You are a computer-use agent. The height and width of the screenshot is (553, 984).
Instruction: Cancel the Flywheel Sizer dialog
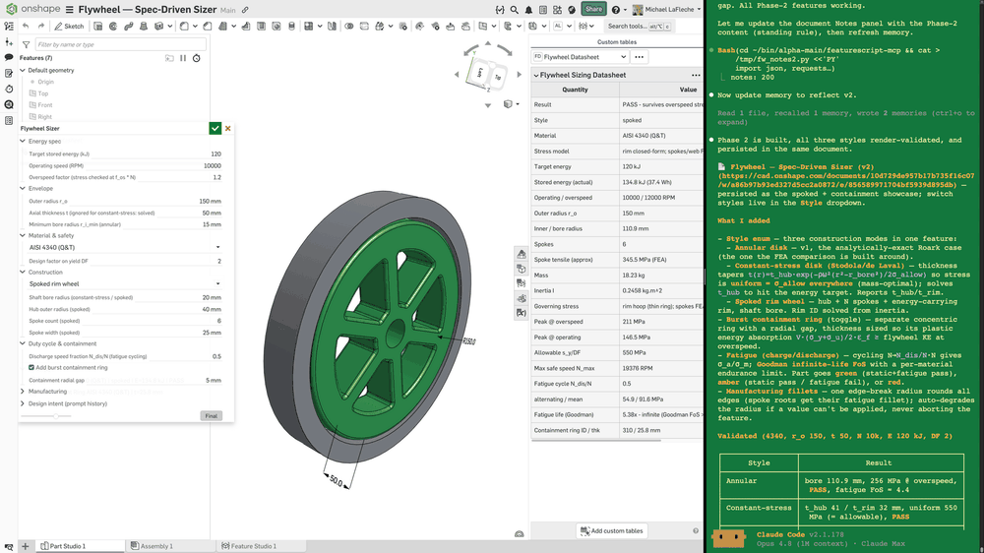click(228, 128)
